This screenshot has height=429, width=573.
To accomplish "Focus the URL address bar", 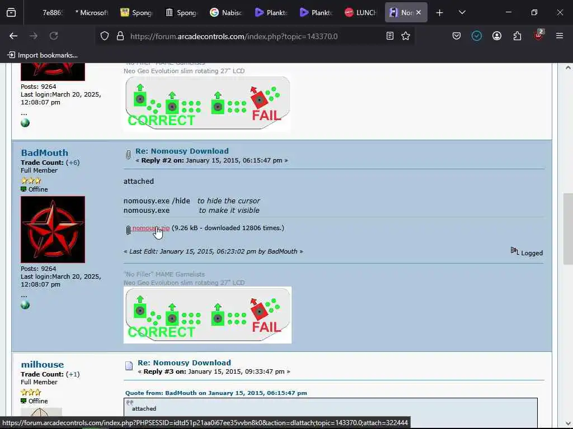I will click(234, 36).
